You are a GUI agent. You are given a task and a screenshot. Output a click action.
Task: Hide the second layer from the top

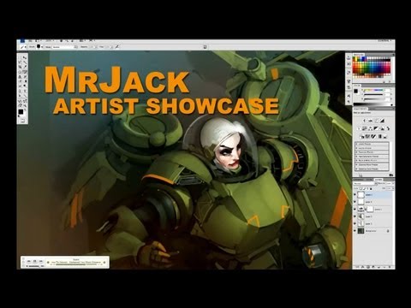[354, 202]
